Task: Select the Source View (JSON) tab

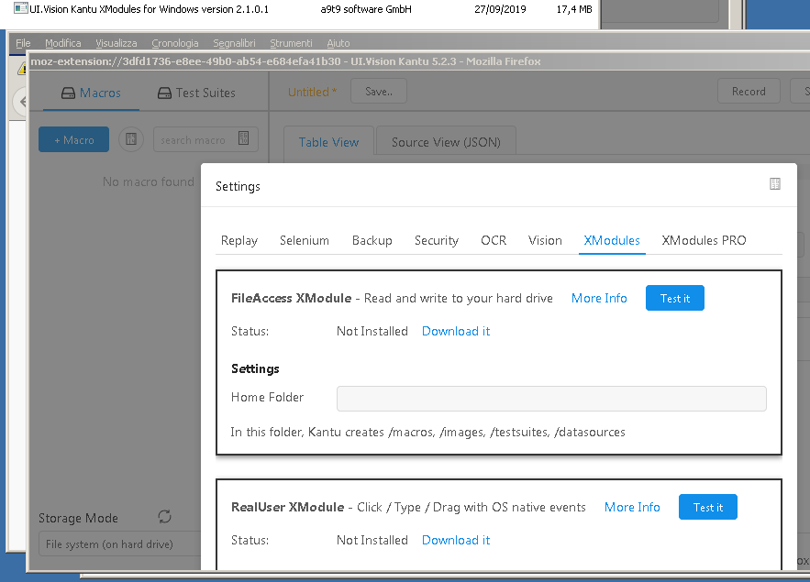Action: point(446,142)
